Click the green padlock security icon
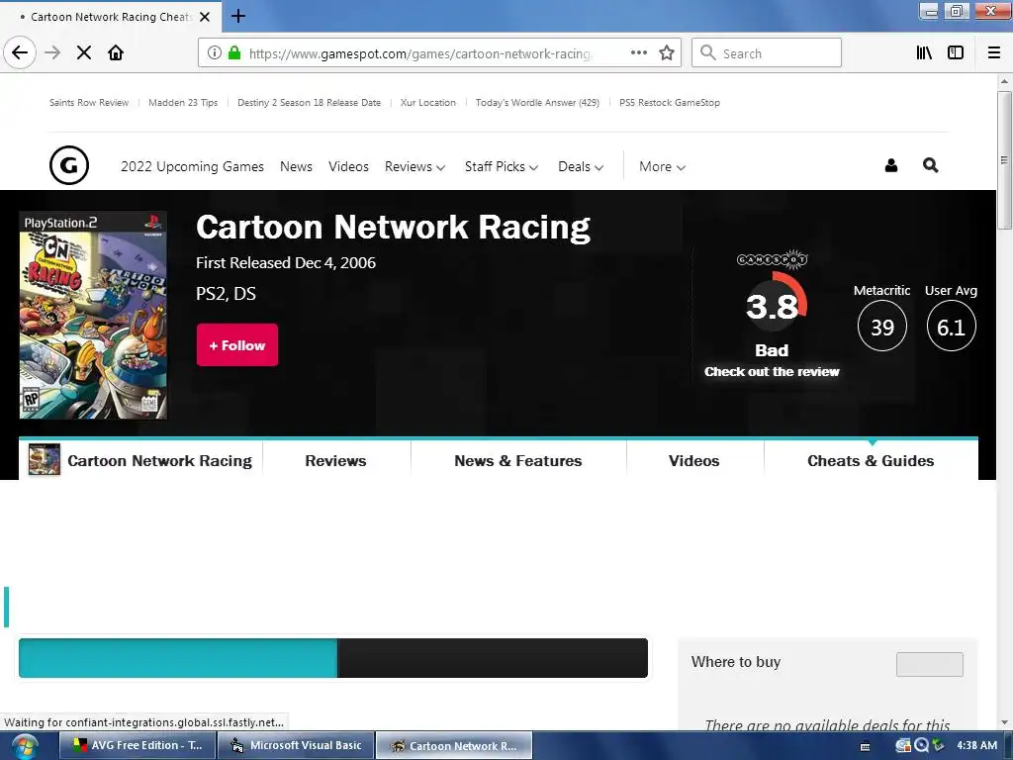Screen dimensions: 1013x760 coord(234,52)
